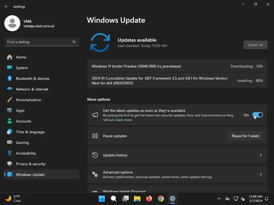Click the Accessibility figure icon in sidebar
The image size is (274, 205).
(10, 153)
